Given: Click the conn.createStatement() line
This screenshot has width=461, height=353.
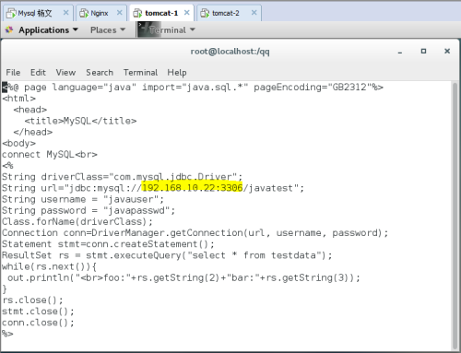Looking at the screenshot, I should (108, 244).
